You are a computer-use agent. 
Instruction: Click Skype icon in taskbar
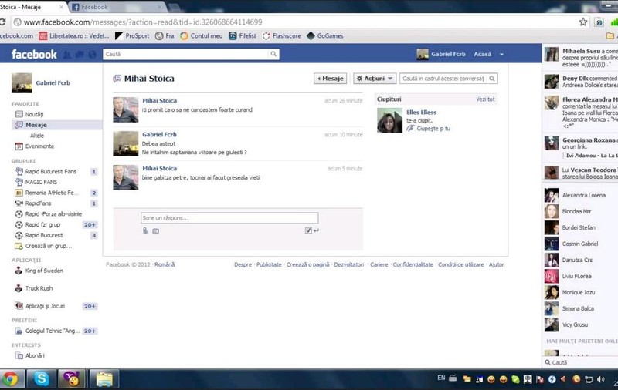click(42, 379)
